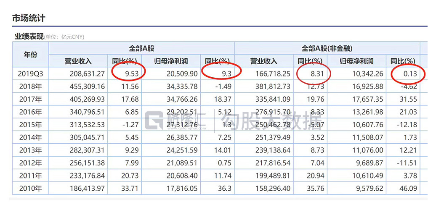Click the 市场统计 section heading
The width and height of the screenshot is (436, 210).
29,18
